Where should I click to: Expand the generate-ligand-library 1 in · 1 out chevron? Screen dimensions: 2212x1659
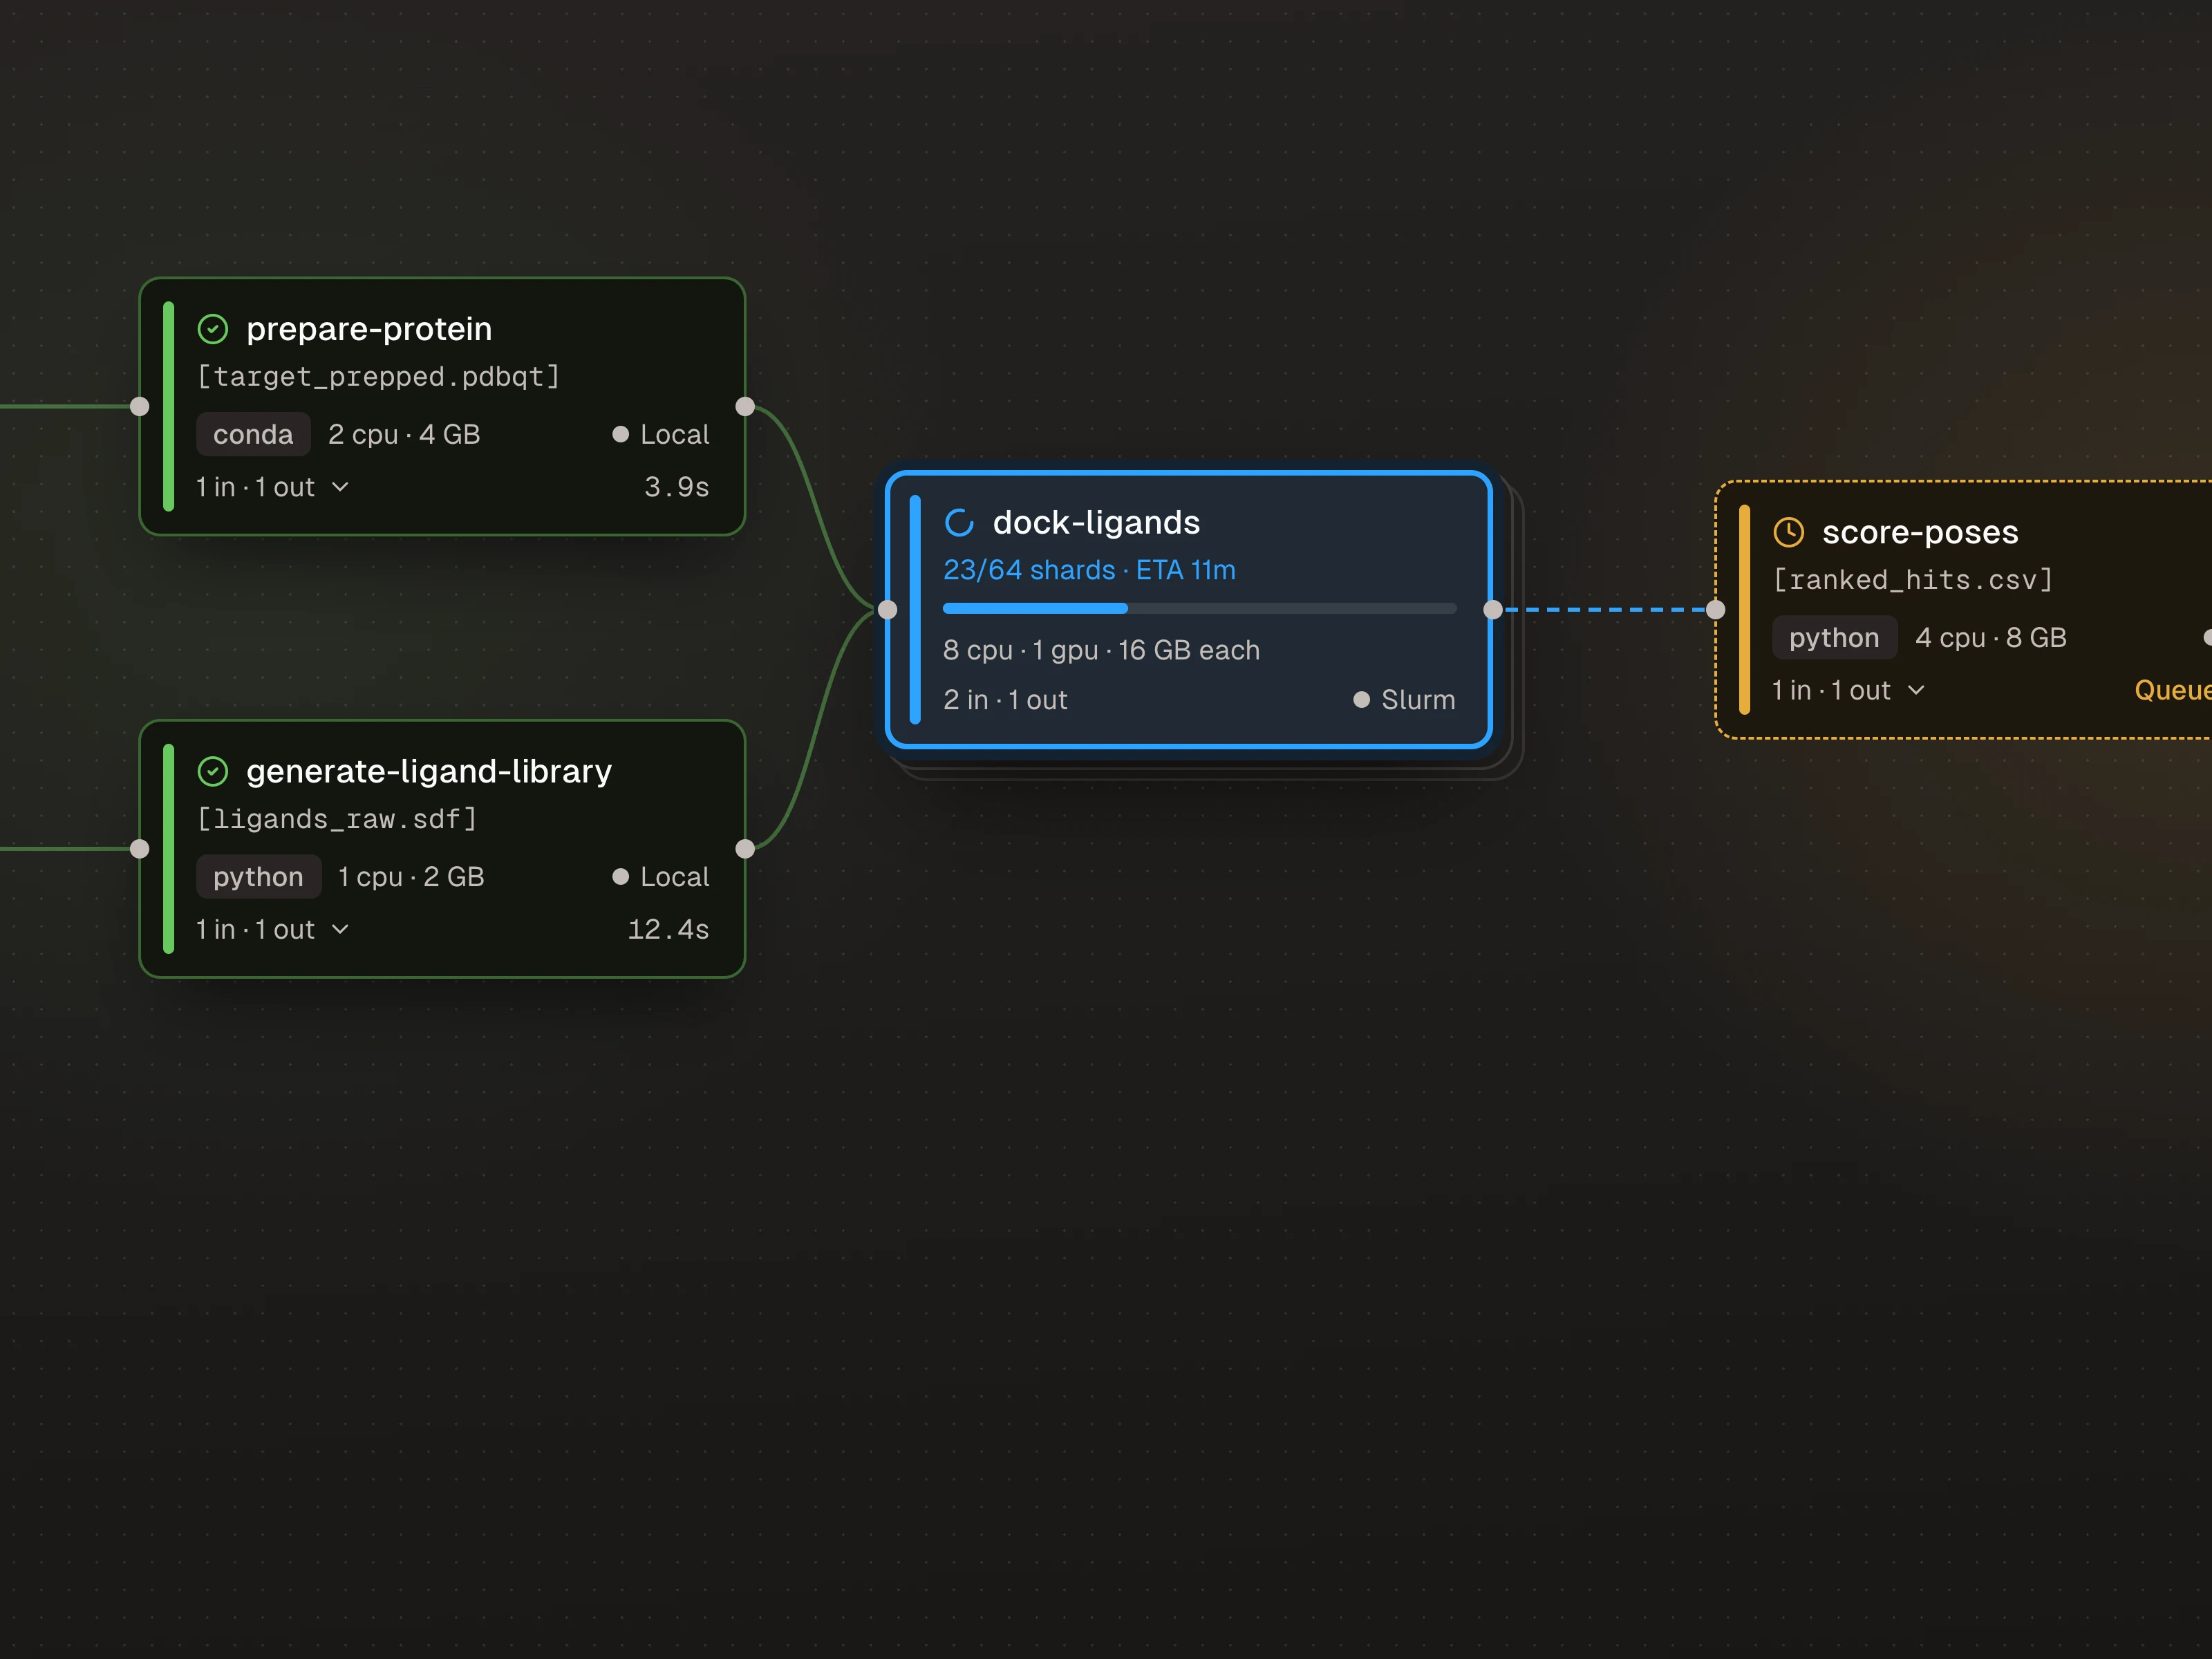pyautogui.click(x=340, y=929)
